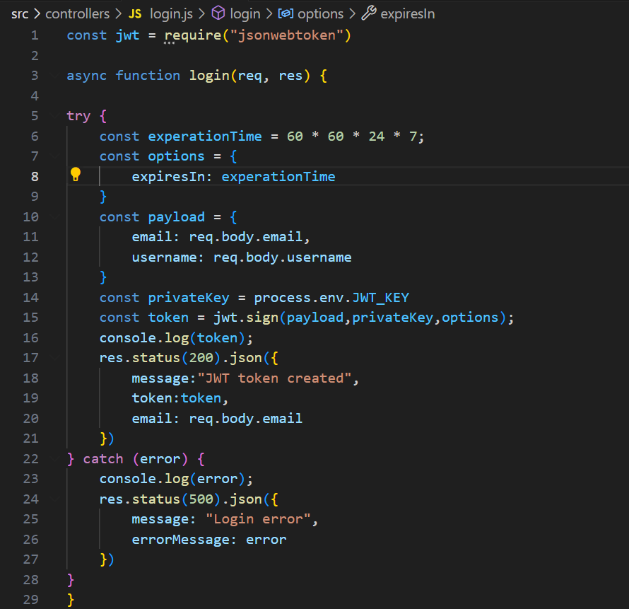Collapse the login function fold on line 3

(x=55, y=76)
